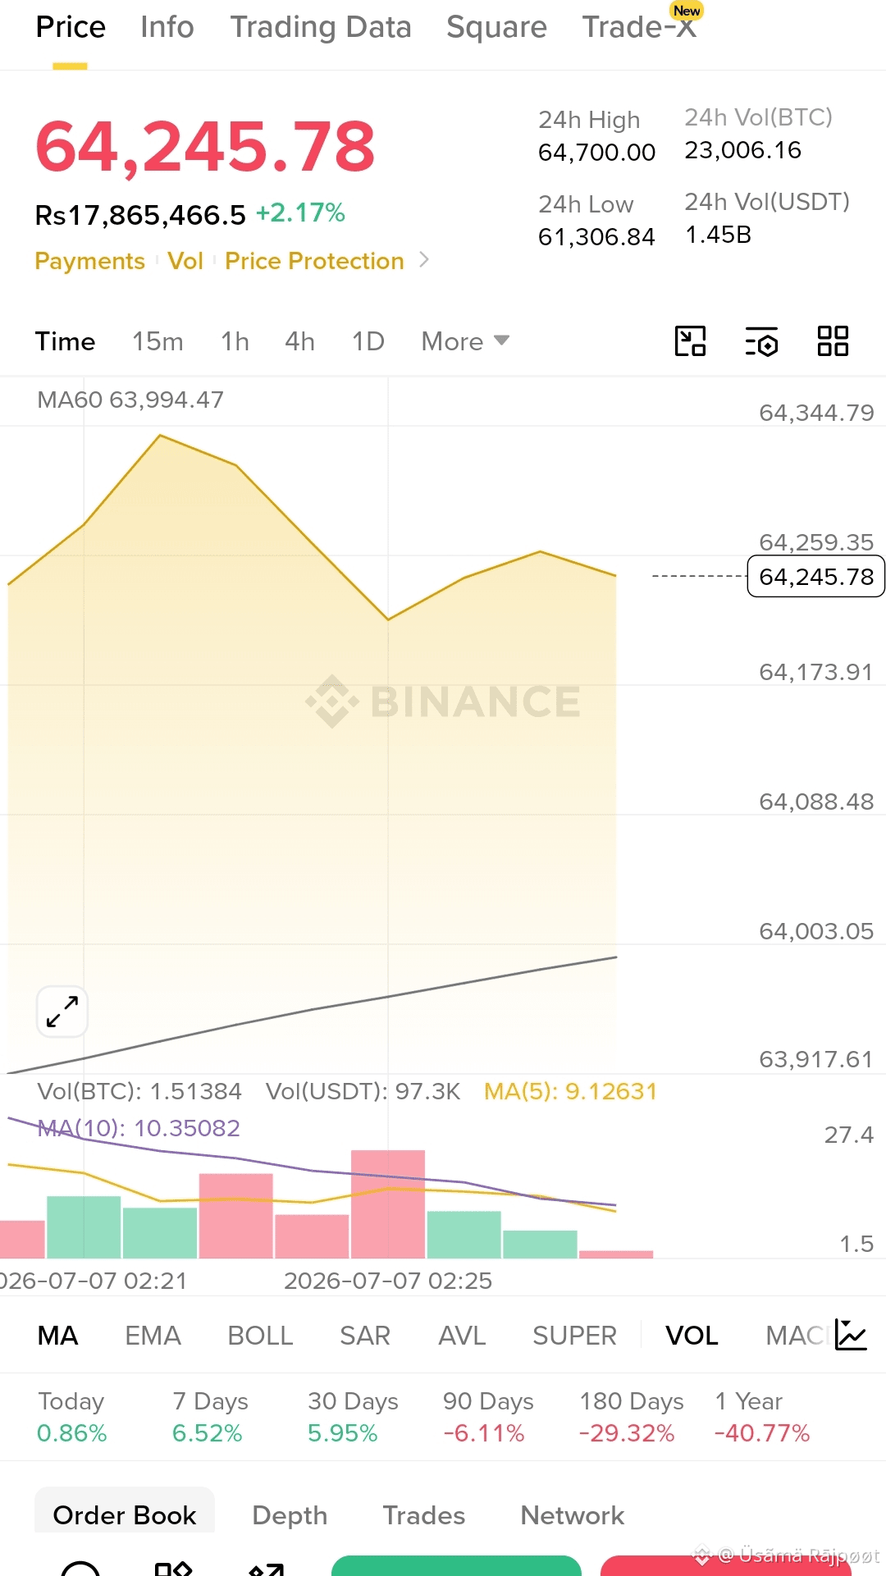Open chart settings list icon

[761, 341]
